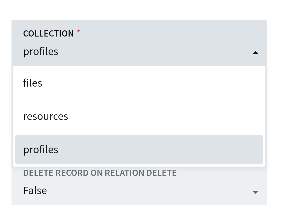
Task: Click the profiles text in the Collection field
Action: [40, 51]
